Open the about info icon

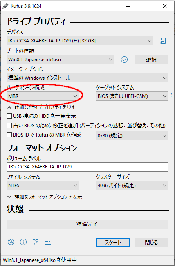coord(23,242)
